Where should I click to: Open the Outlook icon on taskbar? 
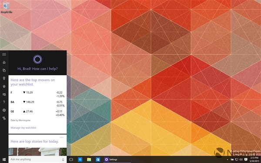pyautogui.click(x=98, y=160)
